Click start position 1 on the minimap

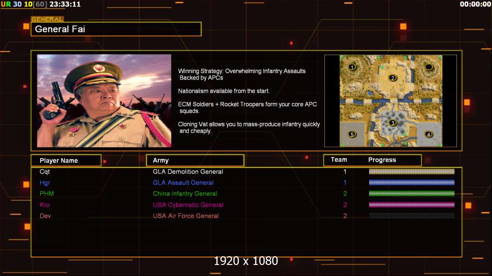click(352, 67)
